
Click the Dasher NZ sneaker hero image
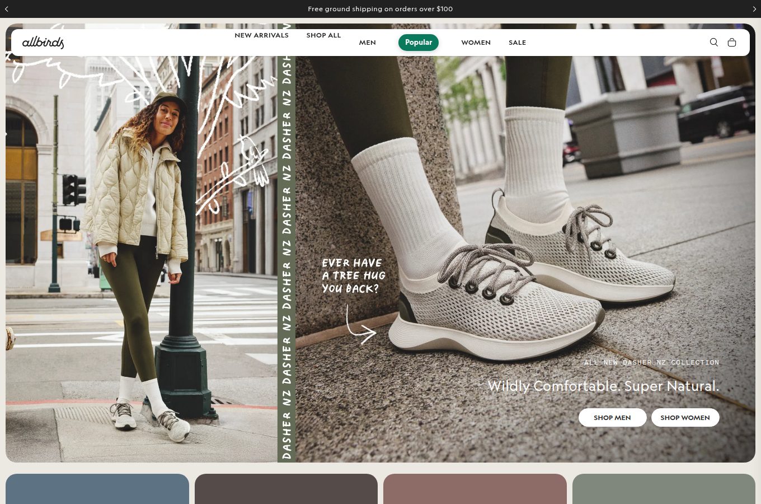525,243
